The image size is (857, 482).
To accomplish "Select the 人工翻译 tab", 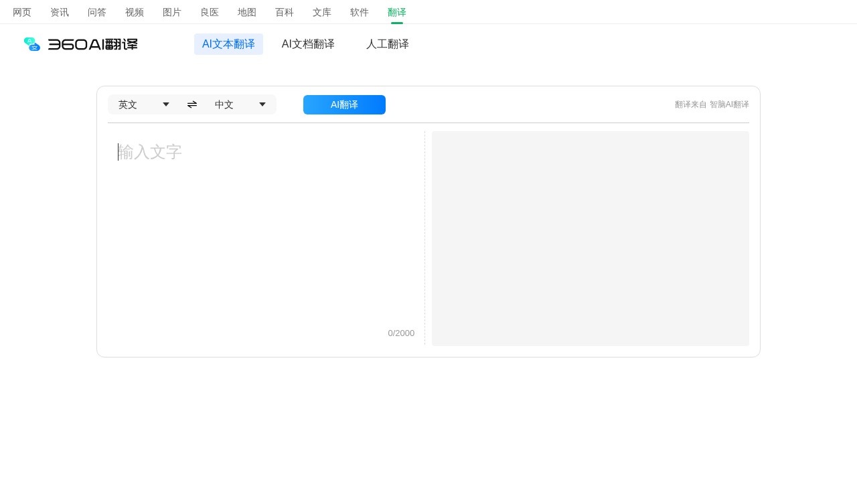I will click(x=387, y=44).
